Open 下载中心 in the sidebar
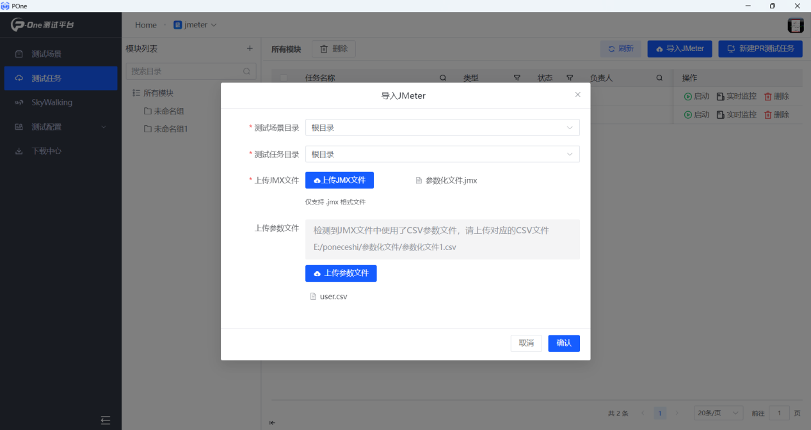This screenshot has height=430, width=811. tap(47, 151)
